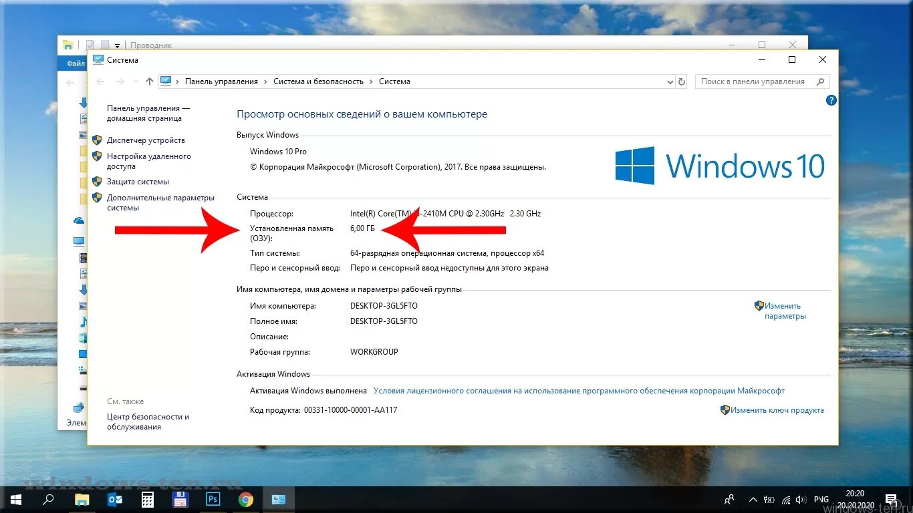Open Explorer quick access toolbar dropdown

pyautogui.click(x=117, y=45)
